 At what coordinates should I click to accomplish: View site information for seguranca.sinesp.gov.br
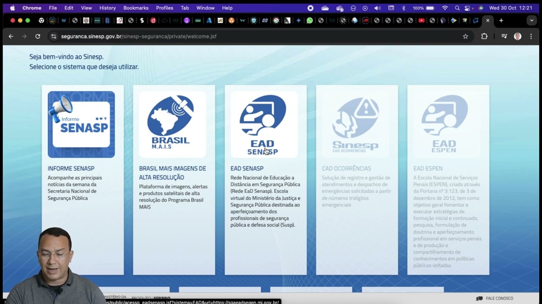click(53, 36)
